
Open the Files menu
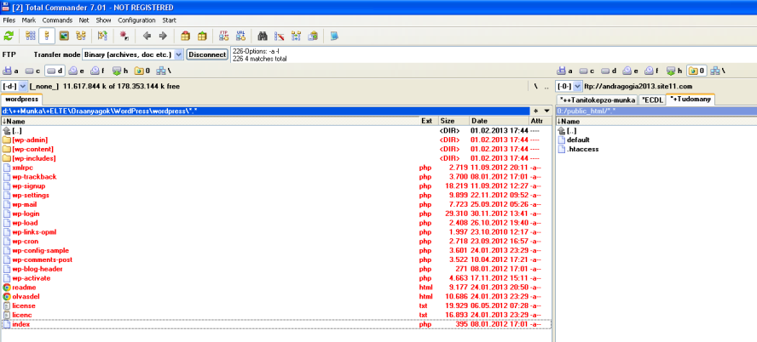point(9,20)
